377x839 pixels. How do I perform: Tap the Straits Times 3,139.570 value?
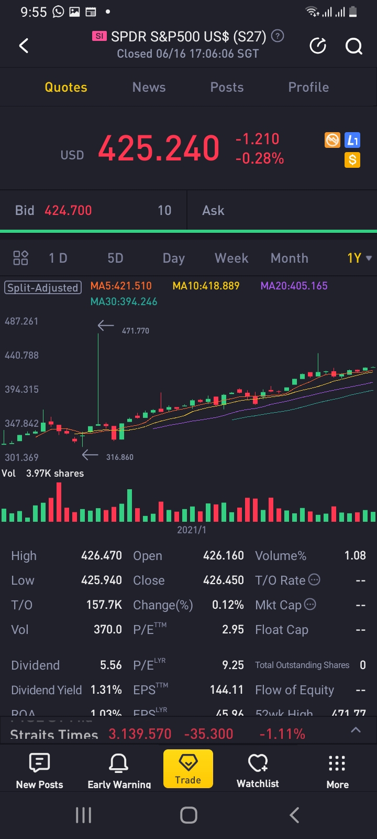coord(140,734)
